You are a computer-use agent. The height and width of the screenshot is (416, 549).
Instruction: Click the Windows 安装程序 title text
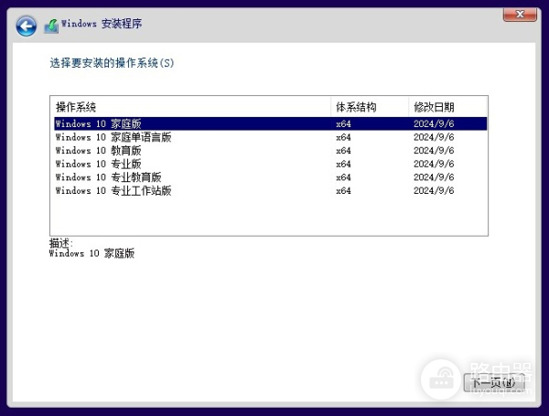pyautogui.click(x=102, y=24)
